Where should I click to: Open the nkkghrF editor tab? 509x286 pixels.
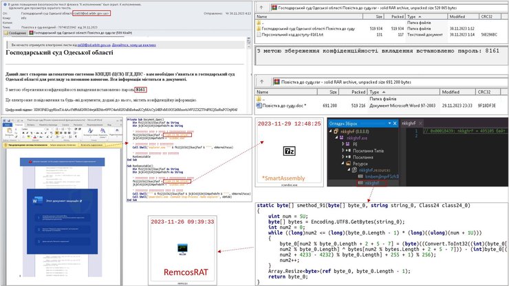point(409,123)
